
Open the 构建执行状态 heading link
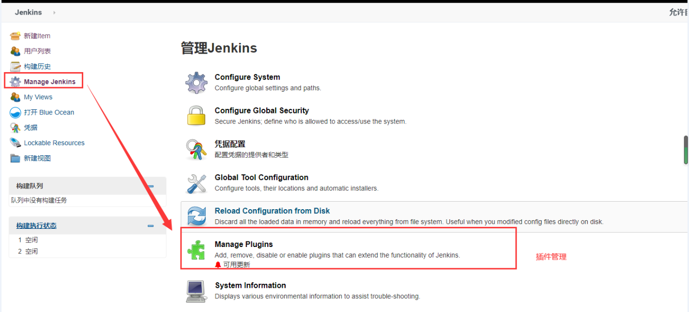click(x=36, y=226)
